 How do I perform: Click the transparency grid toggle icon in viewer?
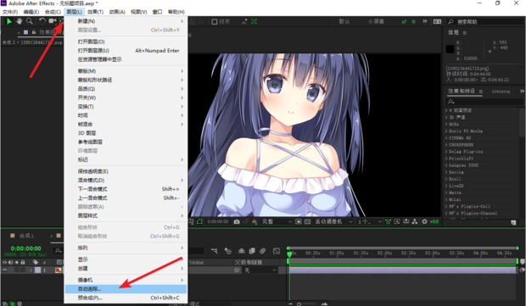point(307,221)
